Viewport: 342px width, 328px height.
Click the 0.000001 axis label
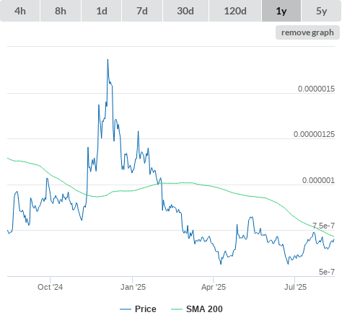click(318, 180)
